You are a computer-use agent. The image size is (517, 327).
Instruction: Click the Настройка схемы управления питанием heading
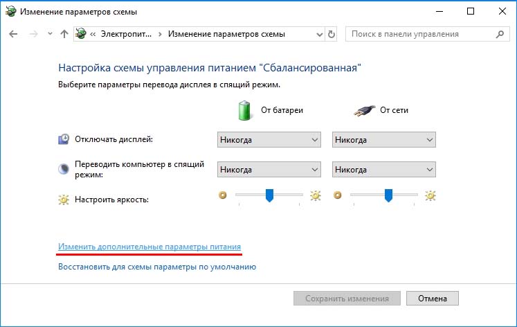click(210, 68)
